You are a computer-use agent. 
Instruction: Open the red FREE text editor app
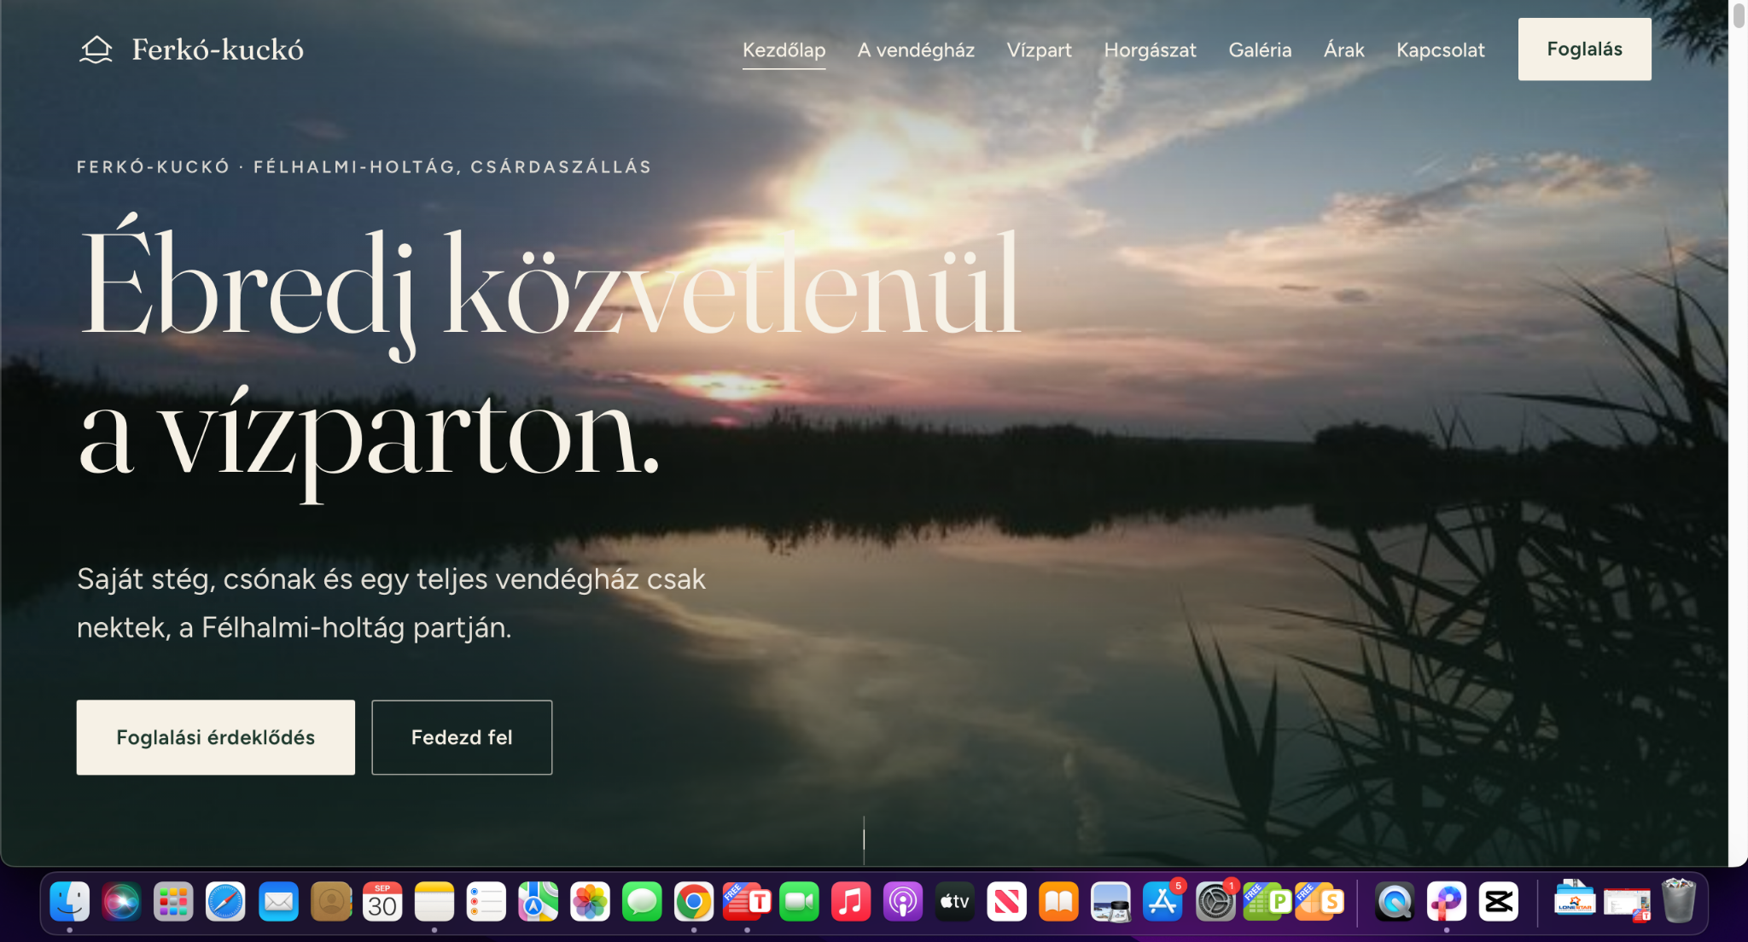point(747,902)
